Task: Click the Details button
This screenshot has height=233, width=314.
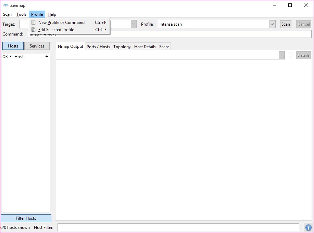Action: click(303, 55)
